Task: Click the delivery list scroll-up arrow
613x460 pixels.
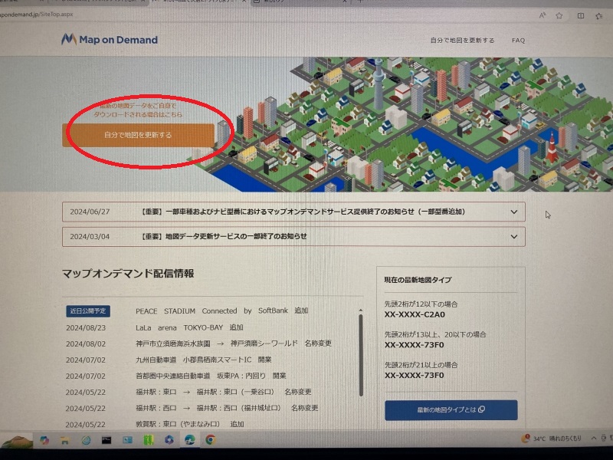Action: click(360, 310)
